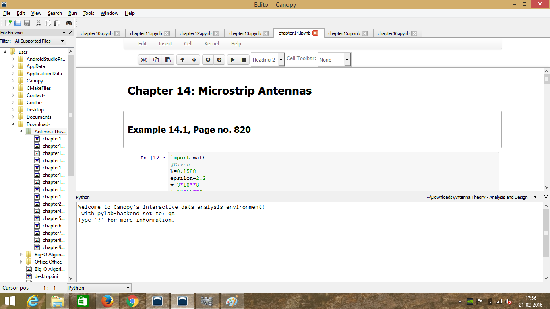Click the notebook toolbar paste-cell icon
Viewport: 550px width, 309px height.
(x=168, y=60)
